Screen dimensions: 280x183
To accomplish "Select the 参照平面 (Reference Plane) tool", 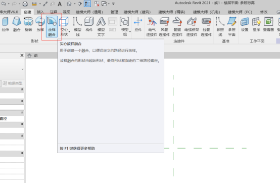I will point(232,26).
